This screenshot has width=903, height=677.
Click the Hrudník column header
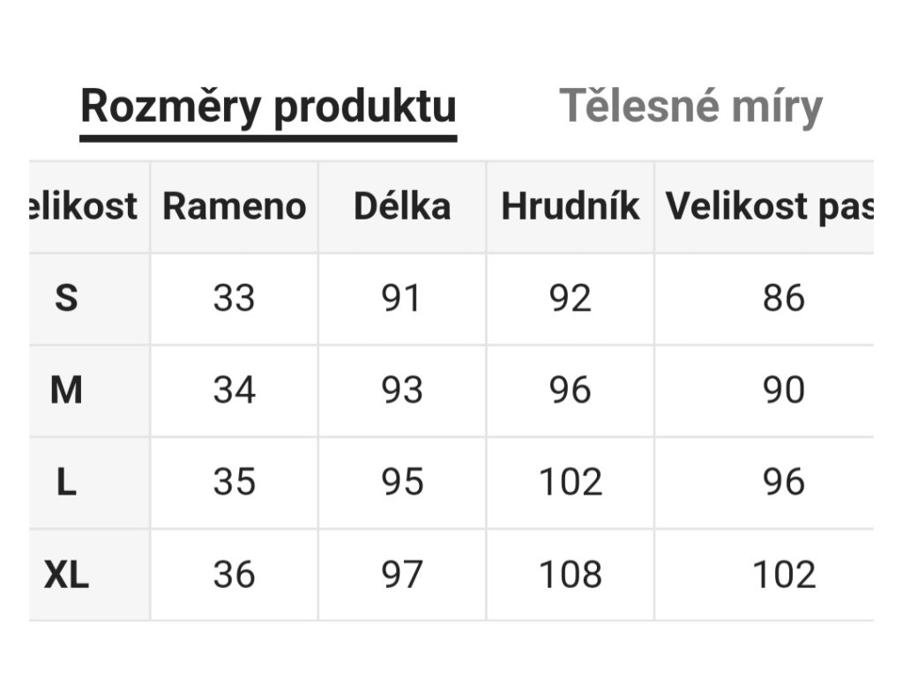[571, 206]
